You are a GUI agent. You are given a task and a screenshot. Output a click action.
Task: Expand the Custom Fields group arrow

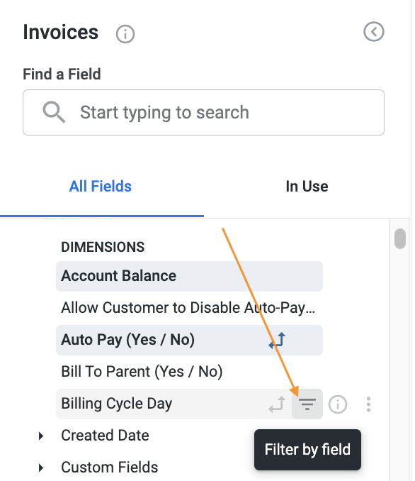tap(41, 468)
